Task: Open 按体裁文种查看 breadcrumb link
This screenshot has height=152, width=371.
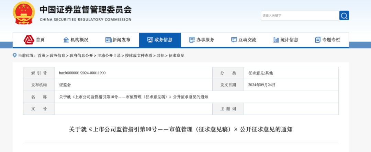Action: [139, 56]
